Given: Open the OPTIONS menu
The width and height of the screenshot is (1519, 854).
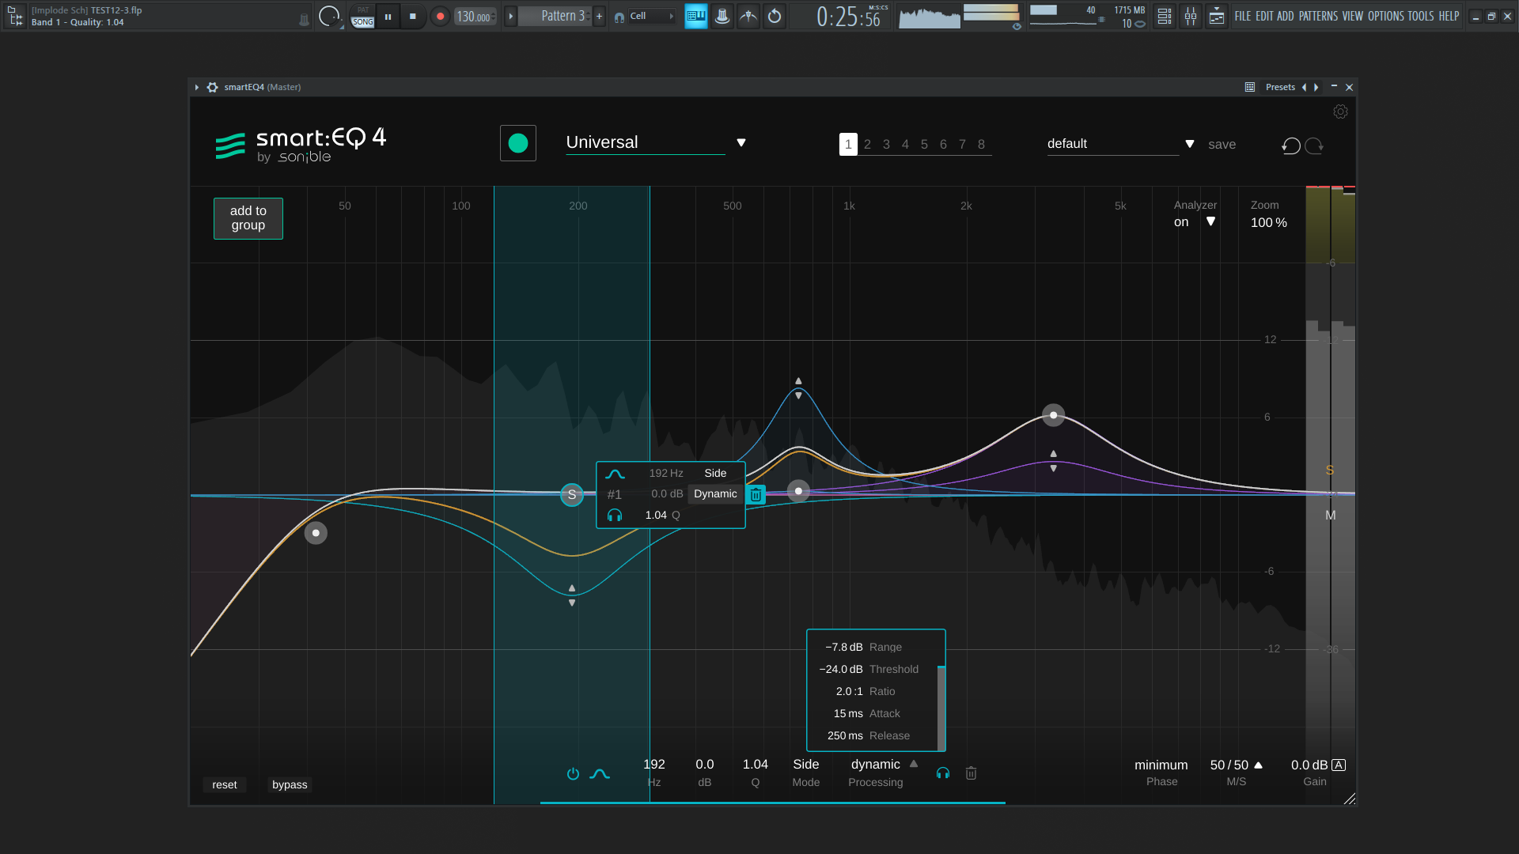Looking at the screenshot, I should pos(1386,16).
